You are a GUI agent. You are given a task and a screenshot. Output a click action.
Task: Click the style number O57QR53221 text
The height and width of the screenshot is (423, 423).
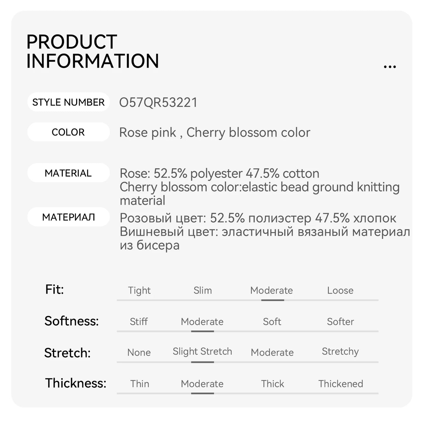tap(158, 102)
